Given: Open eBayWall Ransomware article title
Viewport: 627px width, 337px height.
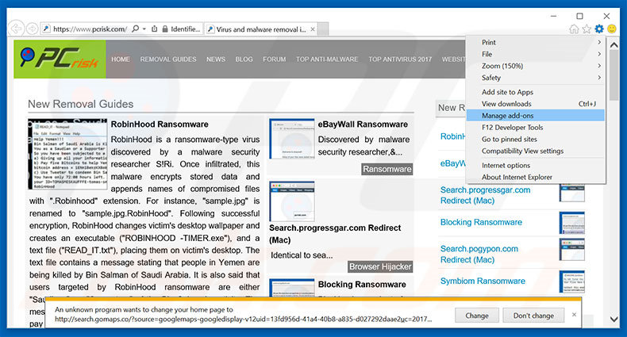Looking at the screenshot, I should pos(363,124).
